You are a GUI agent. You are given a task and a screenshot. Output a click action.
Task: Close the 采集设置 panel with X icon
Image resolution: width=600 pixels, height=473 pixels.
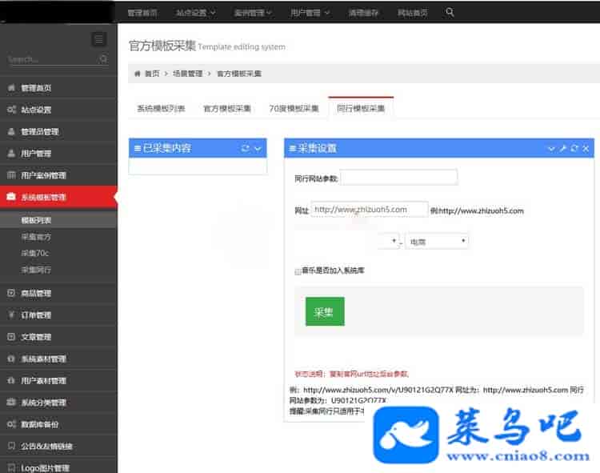tap(586, 148)
